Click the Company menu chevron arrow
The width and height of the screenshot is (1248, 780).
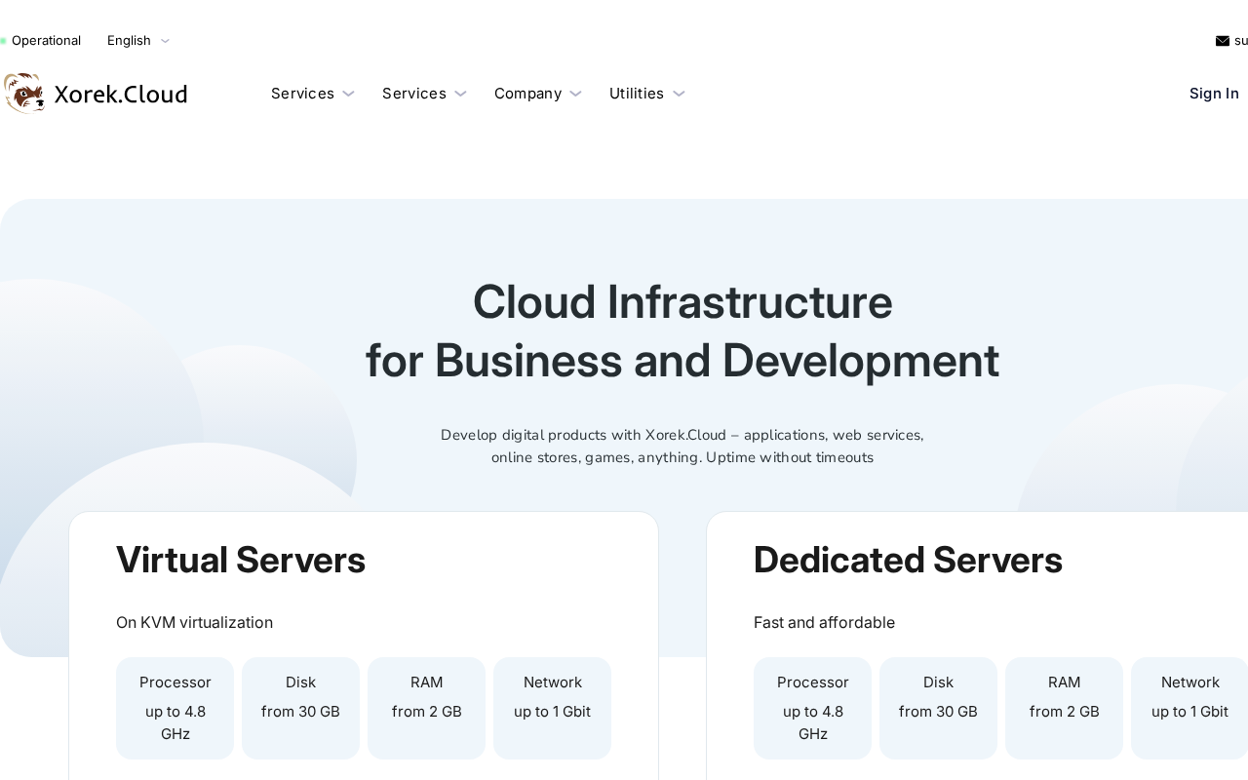[575, 94]
